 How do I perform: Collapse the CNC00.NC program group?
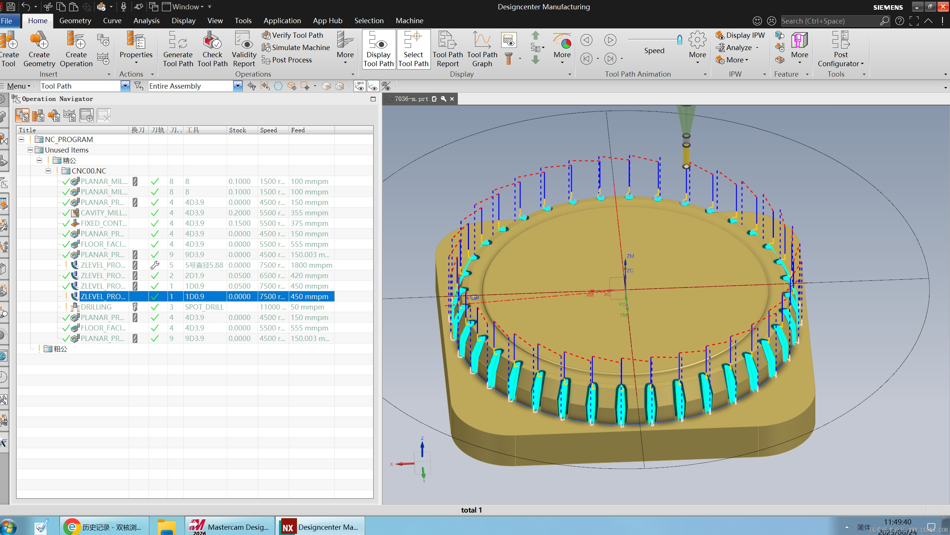(x=48, y=171)
